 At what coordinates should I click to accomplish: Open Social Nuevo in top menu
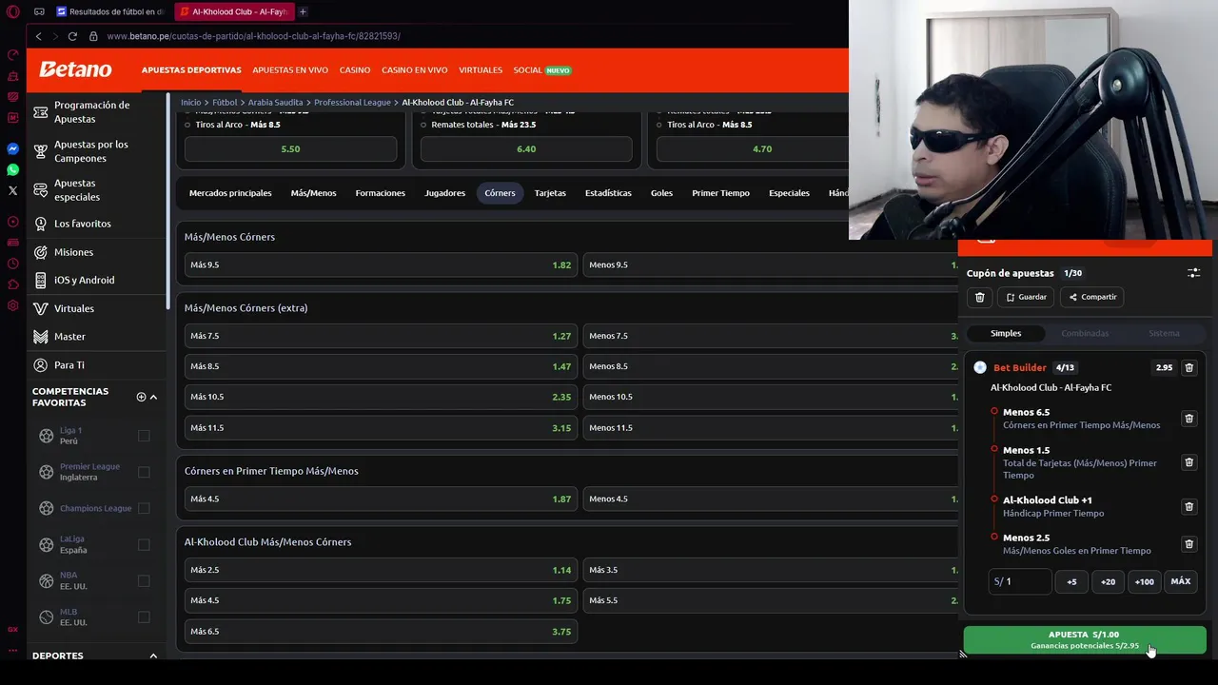(x=542, y=70)
